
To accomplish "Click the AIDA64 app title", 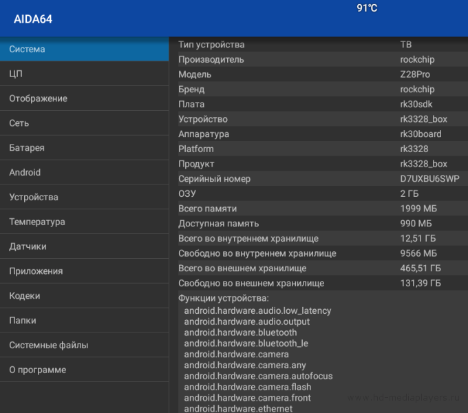I will pos(33,19).
